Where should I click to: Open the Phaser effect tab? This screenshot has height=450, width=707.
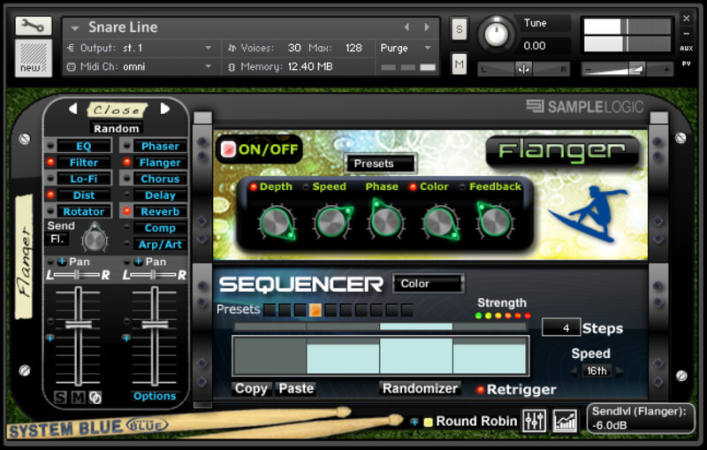160,146
